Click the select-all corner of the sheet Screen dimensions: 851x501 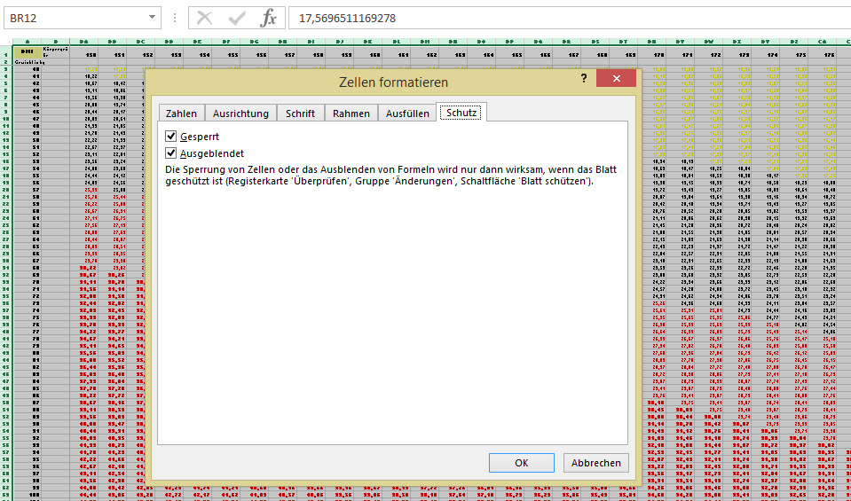point(7,41)
